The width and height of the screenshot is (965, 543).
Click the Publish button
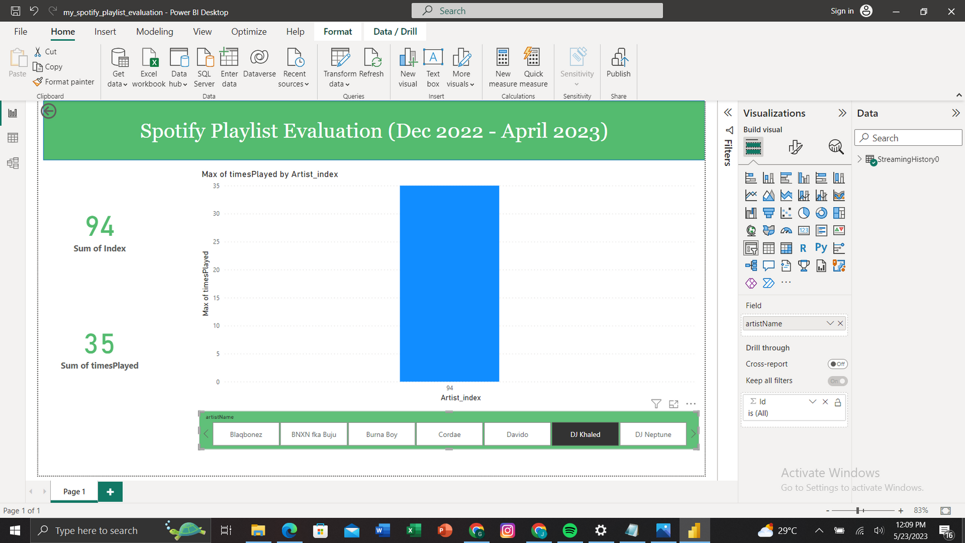tap(618, 63)
